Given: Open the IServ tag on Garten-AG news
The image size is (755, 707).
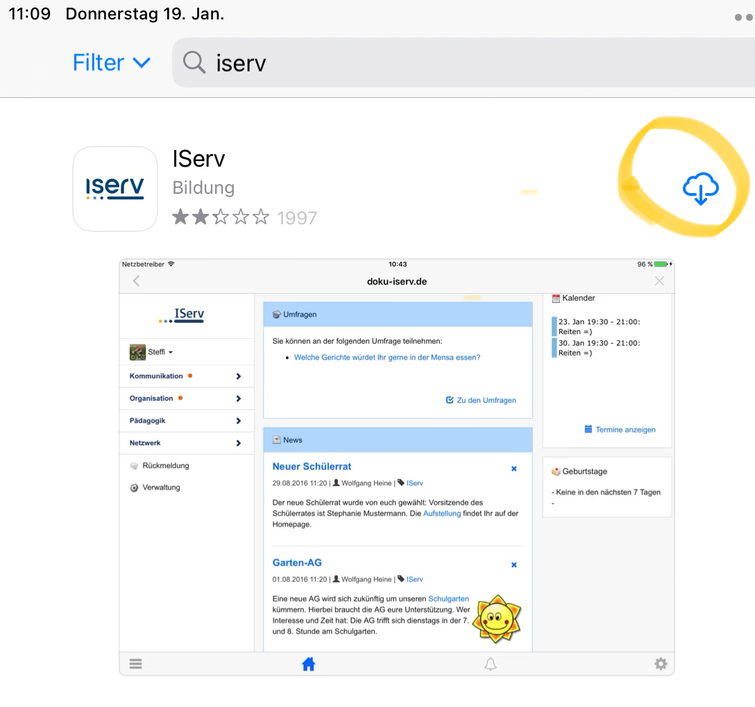Looking at the screenshot, I should 414,579.
